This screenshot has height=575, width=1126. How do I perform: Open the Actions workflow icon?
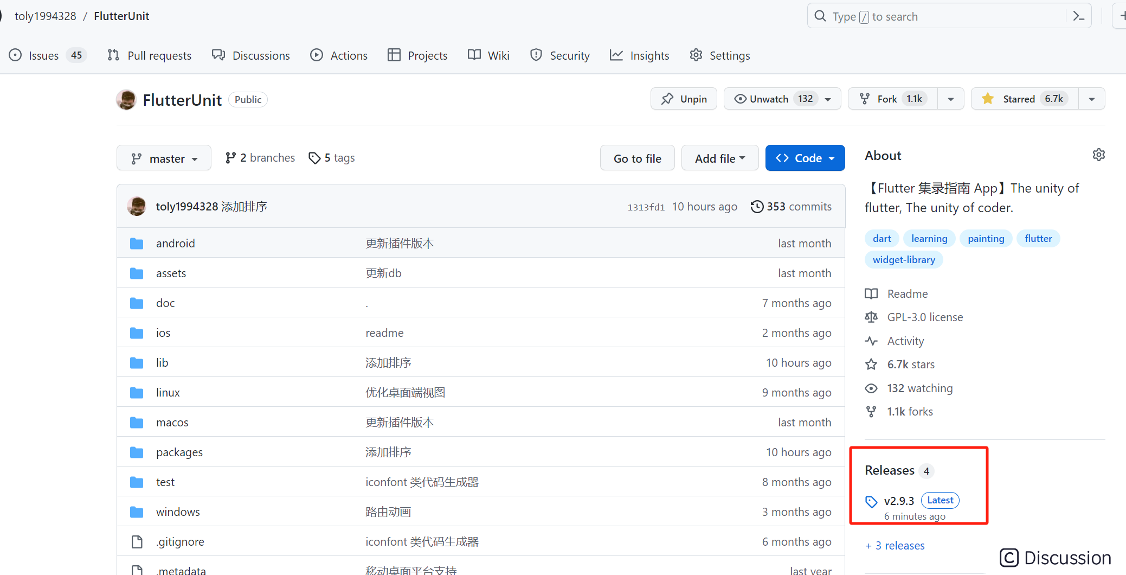tap(316, 55)
